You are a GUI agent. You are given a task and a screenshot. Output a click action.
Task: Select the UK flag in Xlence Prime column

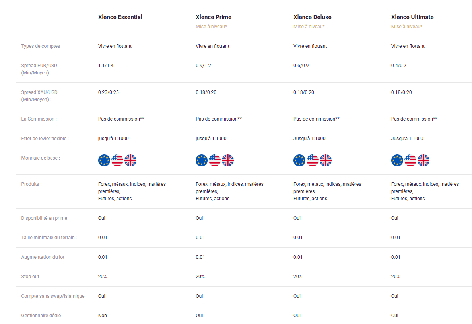228,160
